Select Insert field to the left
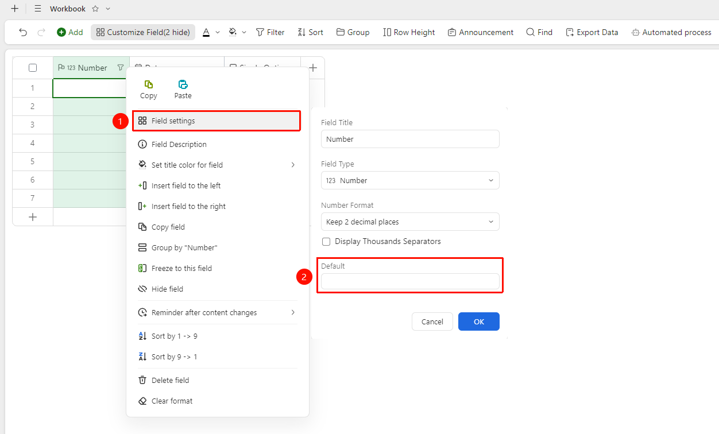Viewport: 719px width, 434px height. coord(218,185)
